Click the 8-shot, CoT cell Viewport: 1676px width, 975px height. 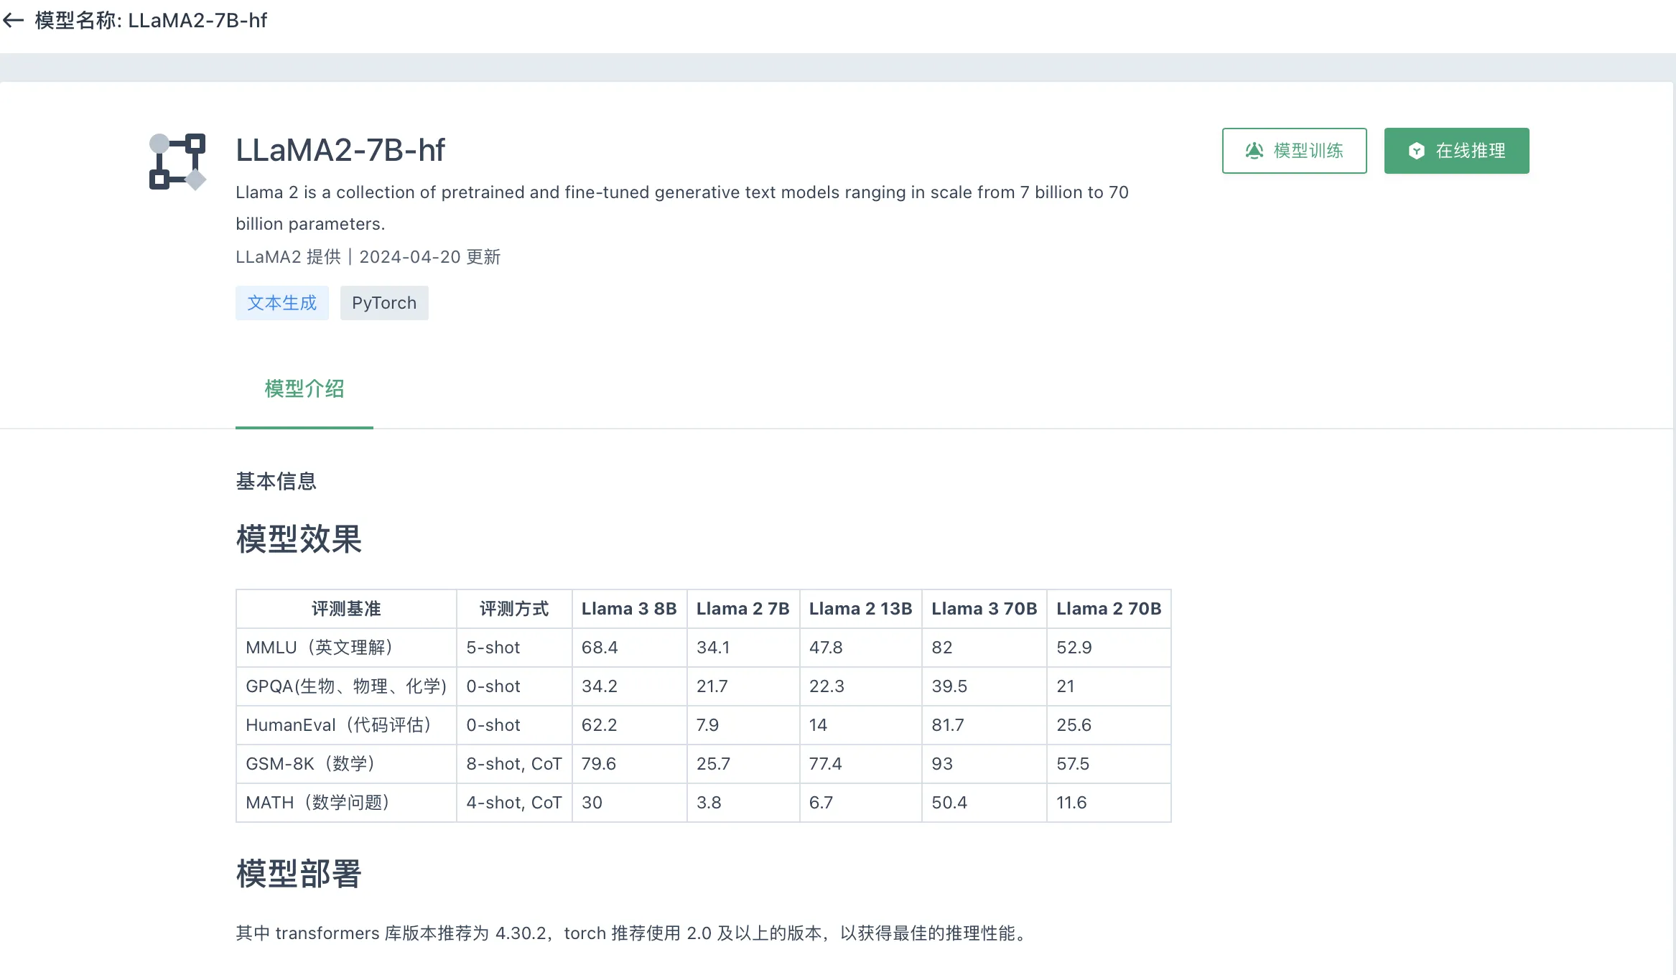[x=514, y=764]
